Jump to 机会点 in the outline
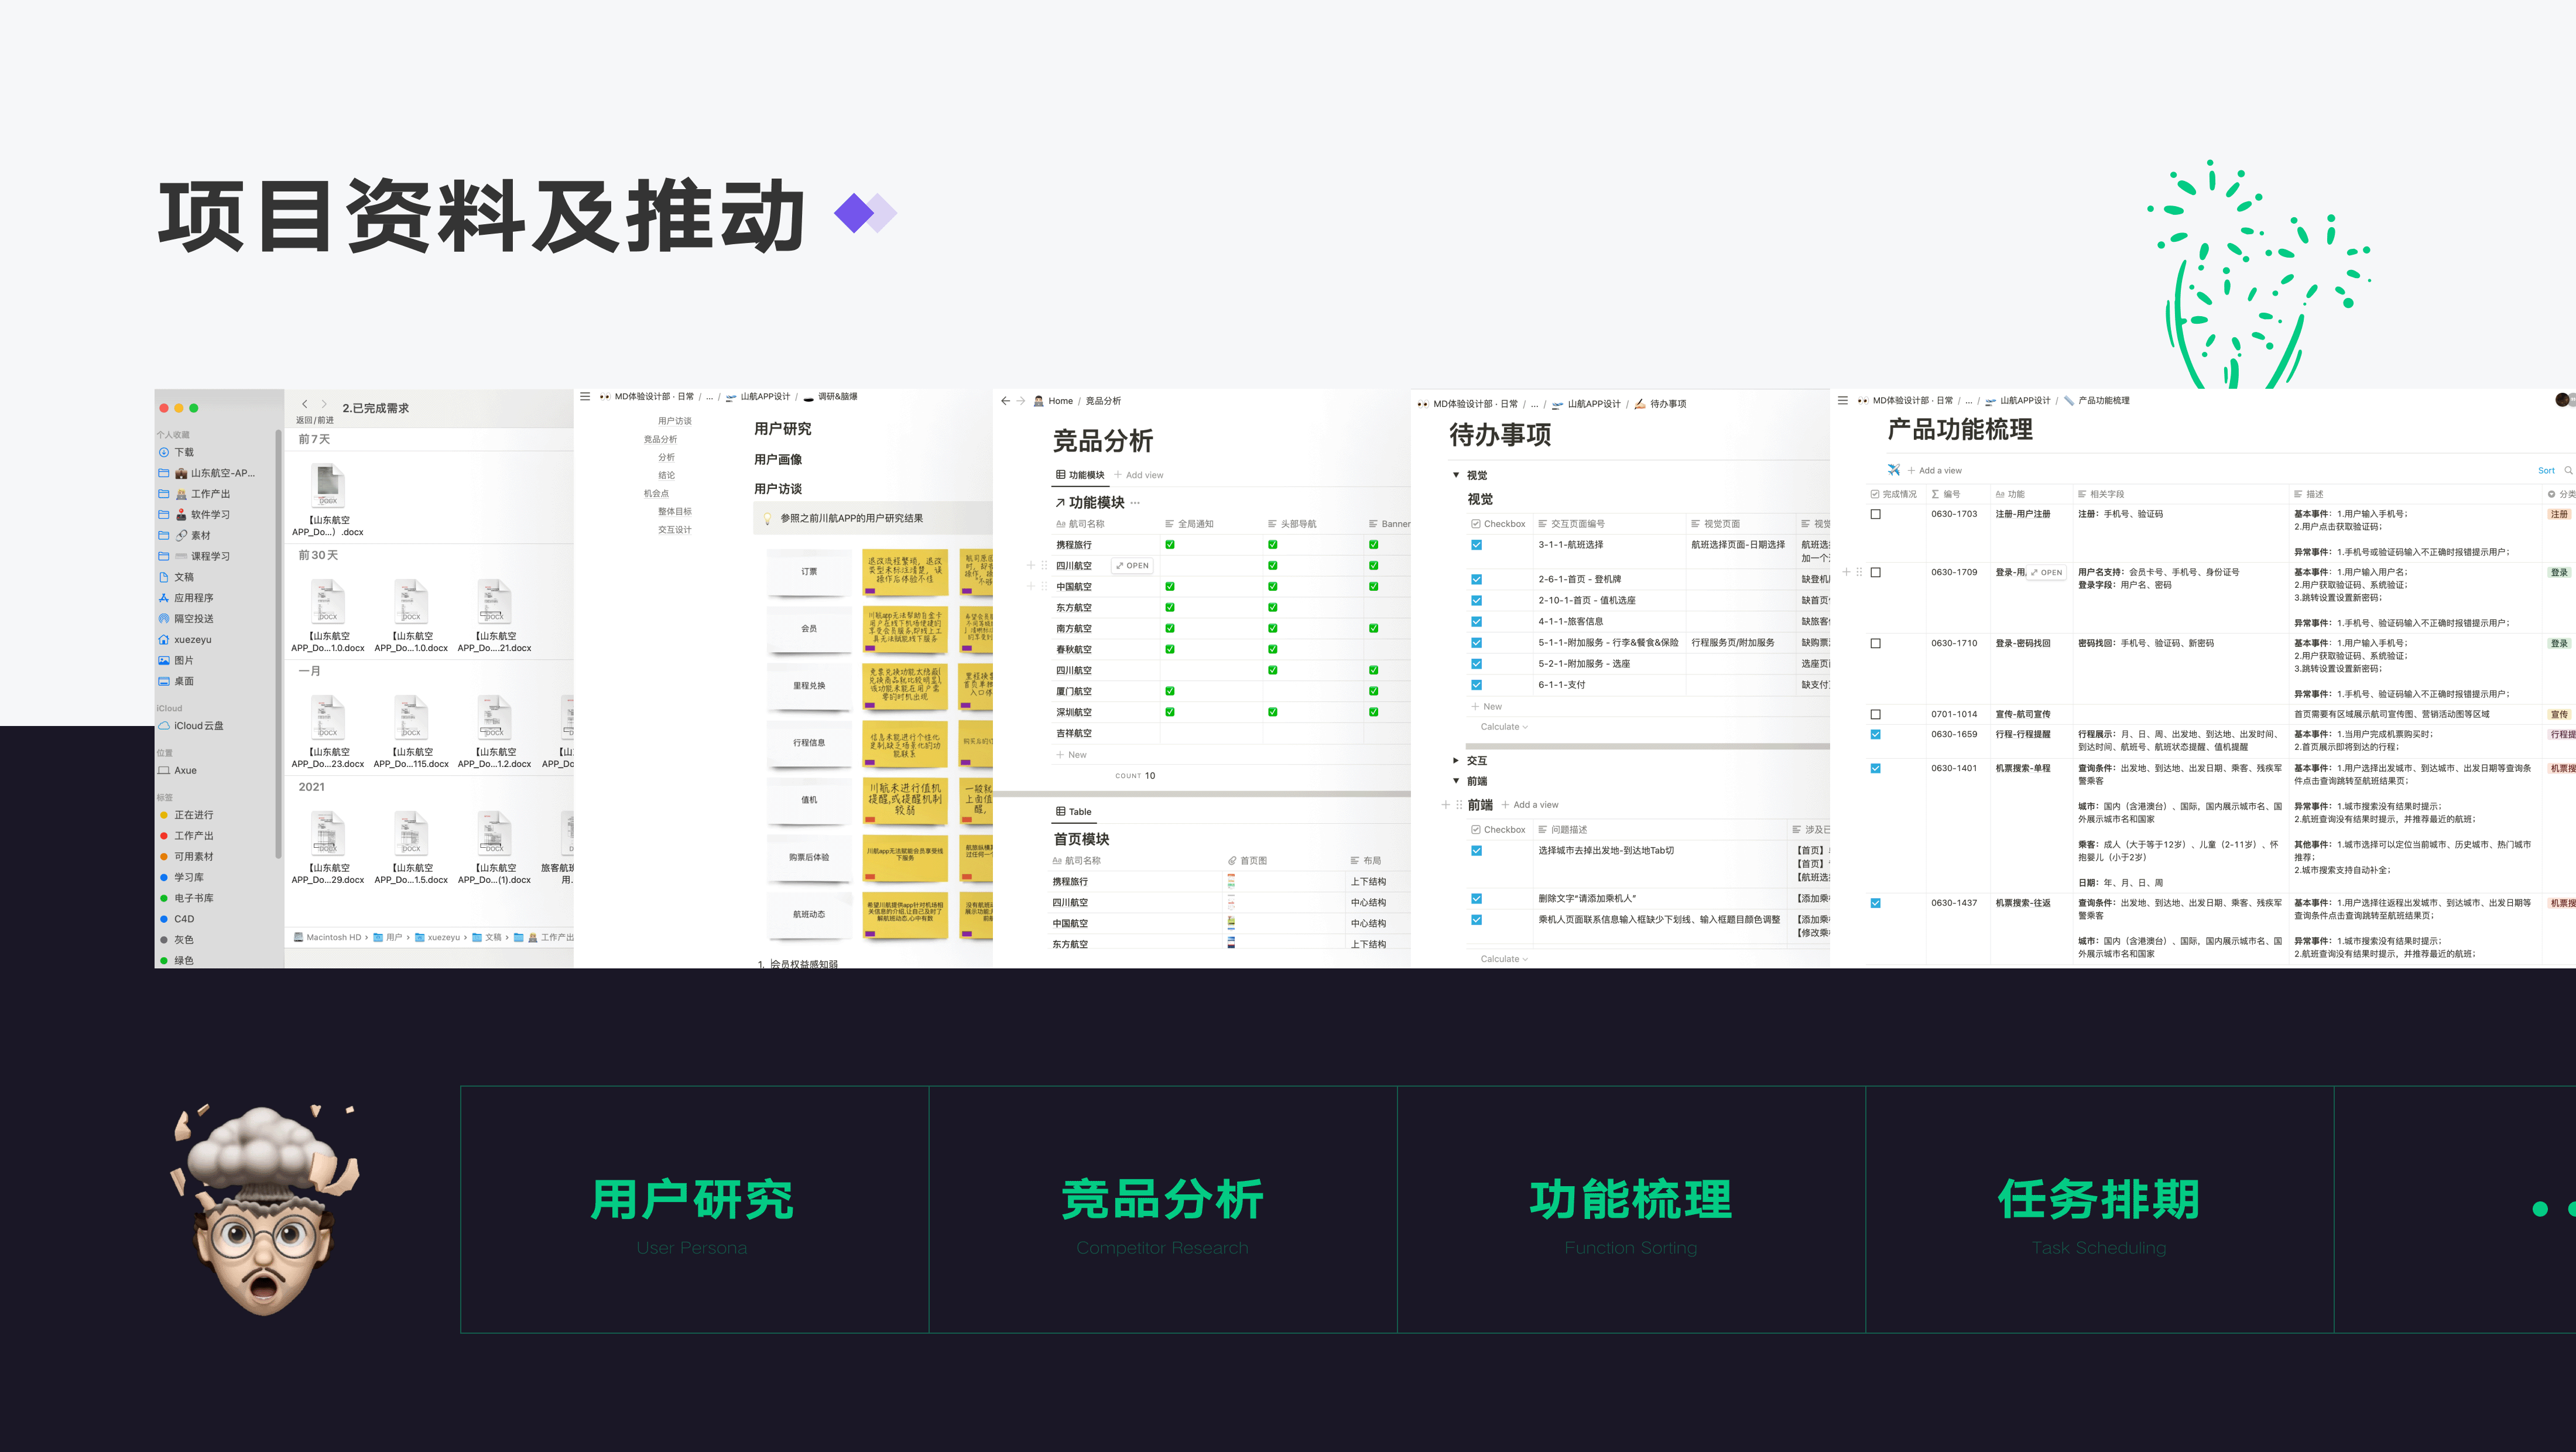This screenshot has height=1452, width=2576. 656,493
